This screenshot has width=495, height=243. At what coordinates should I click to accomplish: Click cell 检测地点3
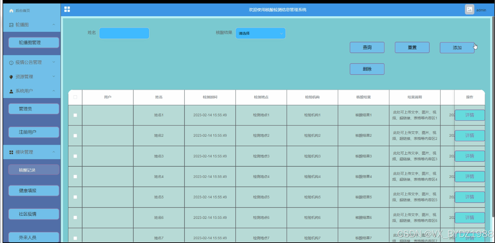(261, 156)
